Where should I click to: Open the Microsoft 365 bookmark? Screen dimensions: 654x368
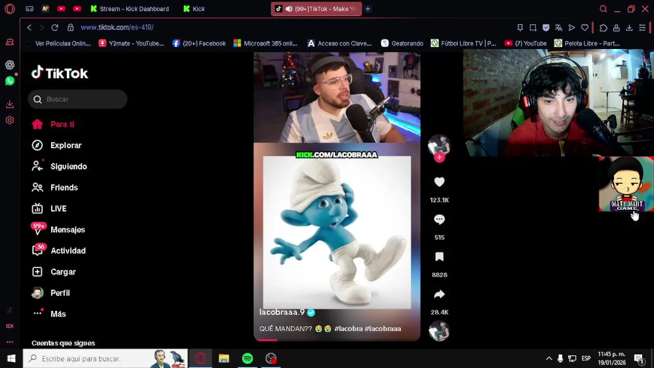coord(265,43)
